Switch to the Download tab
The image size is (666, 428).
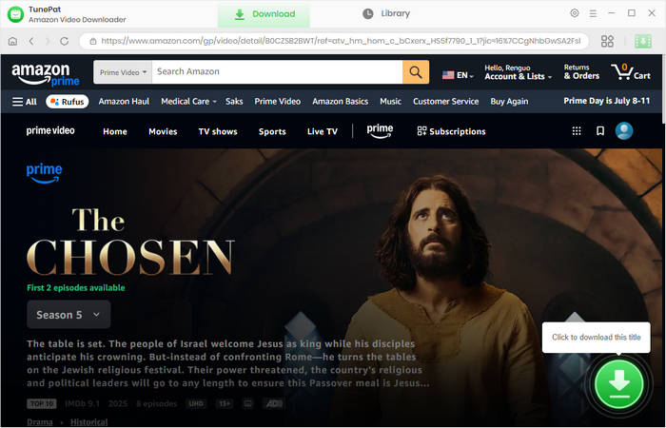click(x=264, y=14)
